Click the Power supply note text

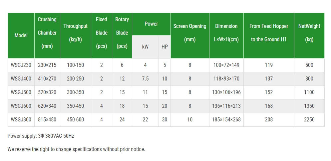pyautogui.click(x=41, y=136)
